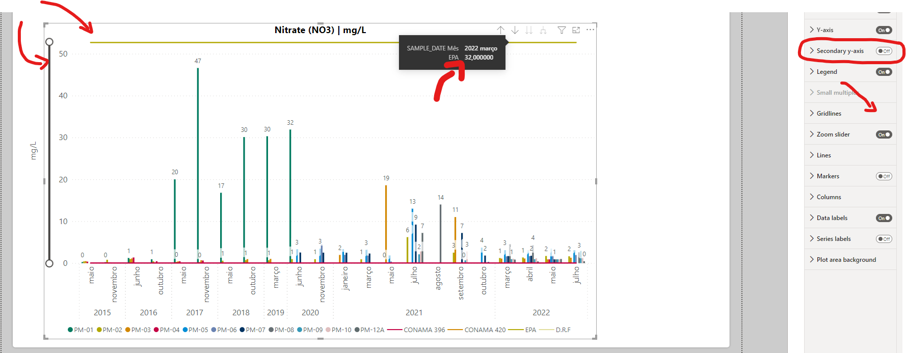Screen dimensions: 906x353
Task: Click the mg/L y-axis title
Action: pos(34,151)
